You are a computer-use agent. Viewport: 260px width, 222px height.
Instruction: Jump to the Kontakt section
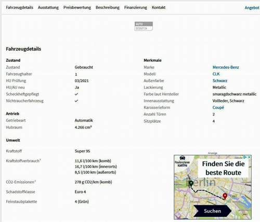click(159, 7)
